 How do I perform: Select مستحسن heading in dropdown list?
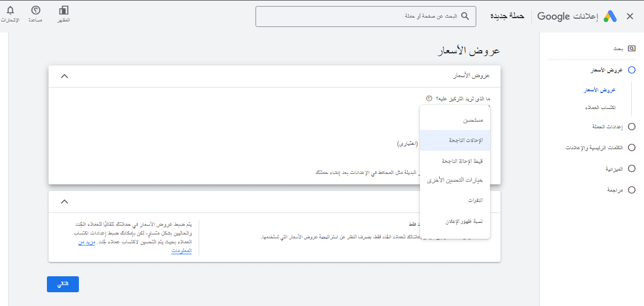tap(473, 121)
